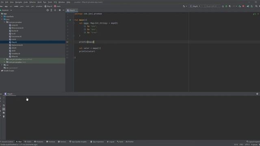Open project panel settings gear
The image size is (260, 146).
[60, 10]
